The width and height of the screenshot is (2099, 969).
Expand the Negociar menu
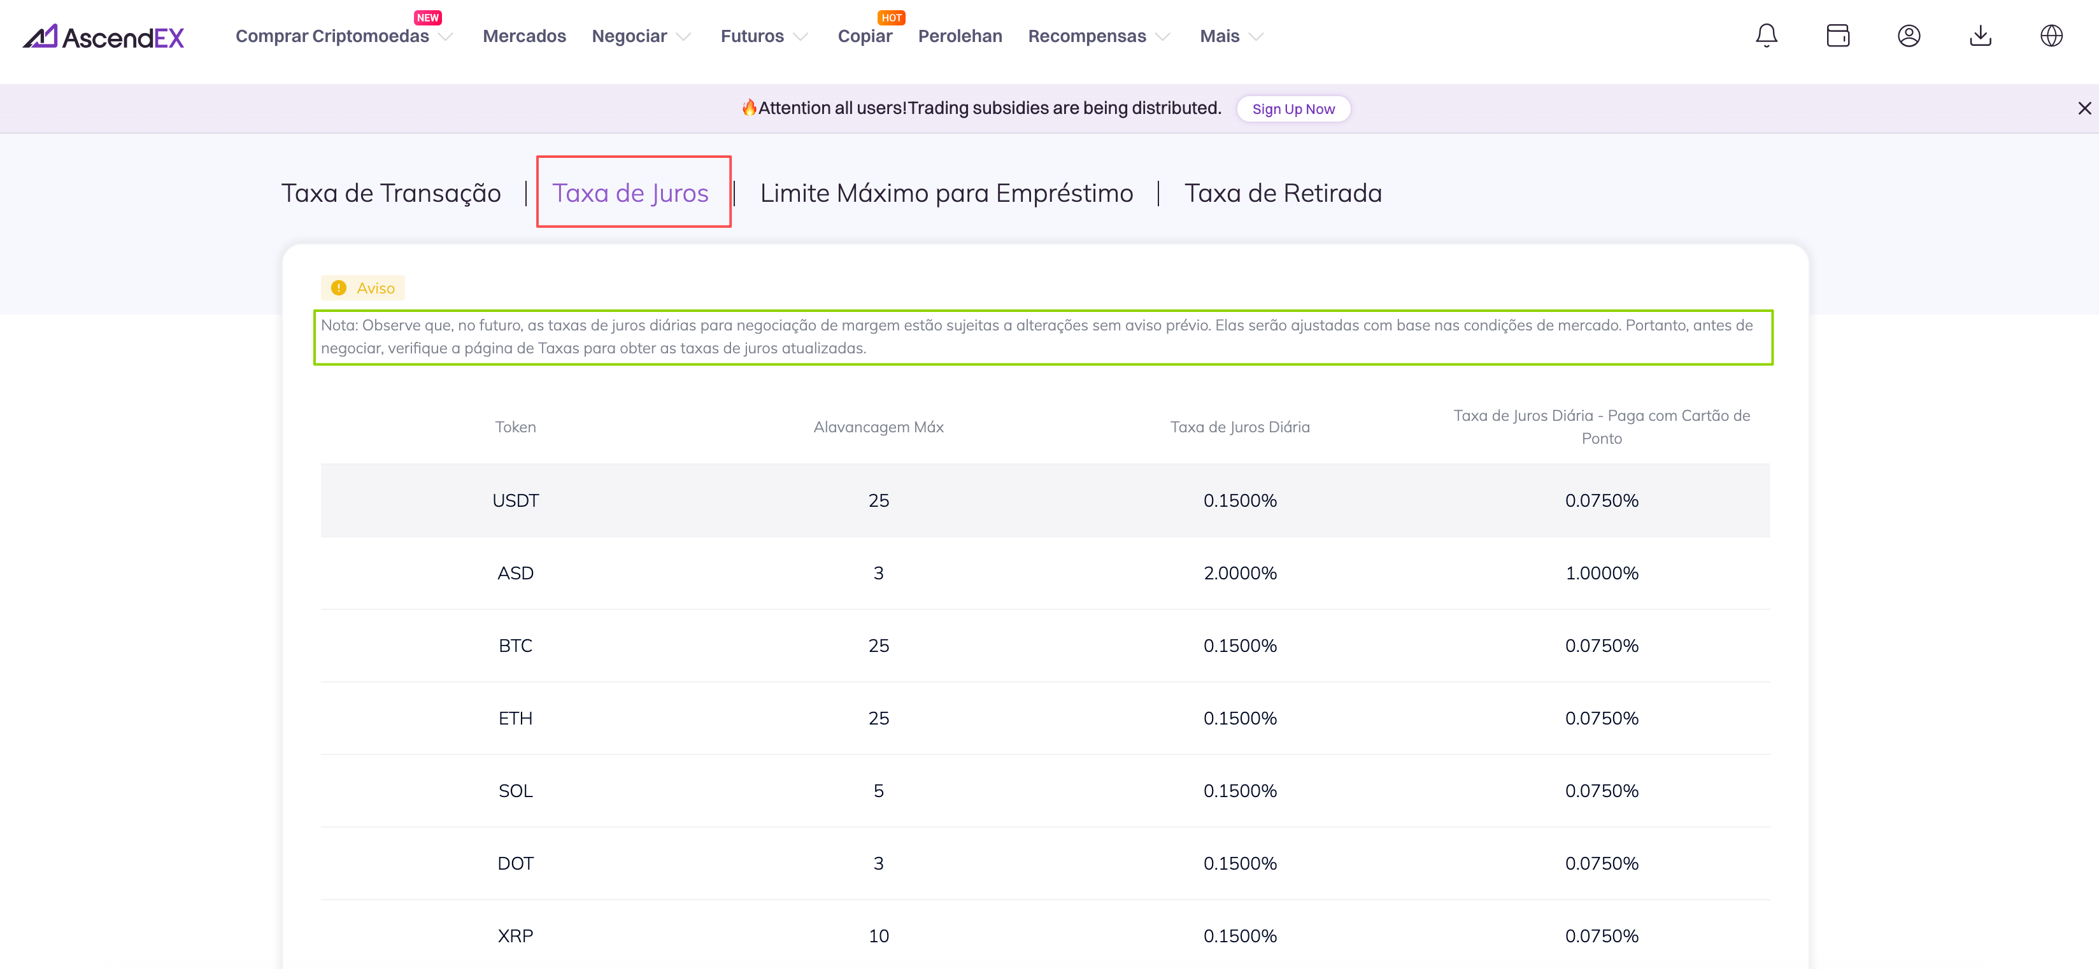coord(641,37)
